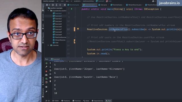182x102 pixels.
Task: Select User class in the project tree
Action: 56,43
